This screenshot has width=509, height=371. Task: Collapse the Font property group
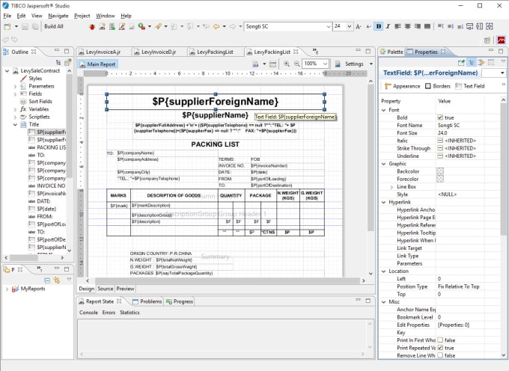pyautogui.click(x=384, y=110)
